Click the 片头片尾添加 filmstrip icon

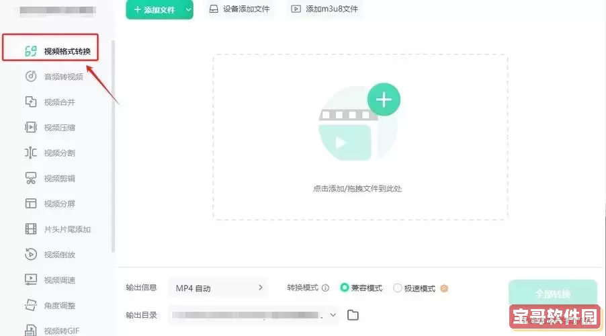[x=30, y=229]
